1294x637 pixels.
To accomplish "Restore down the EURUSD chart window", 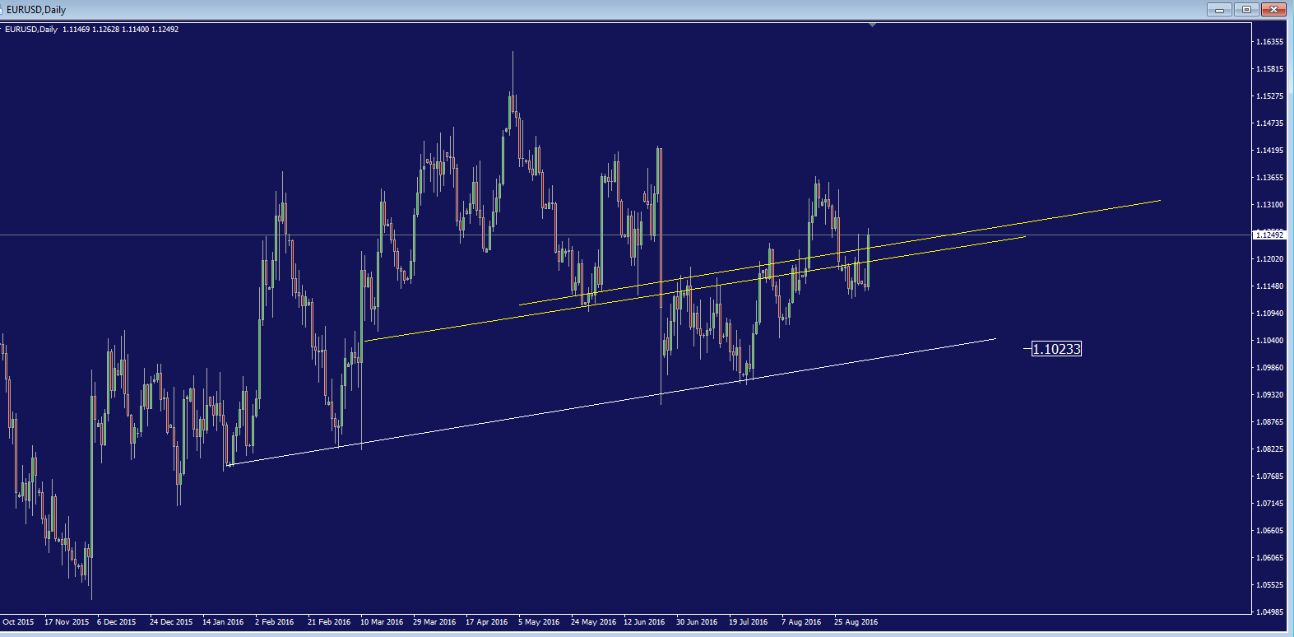I will tap(1246, 10).
